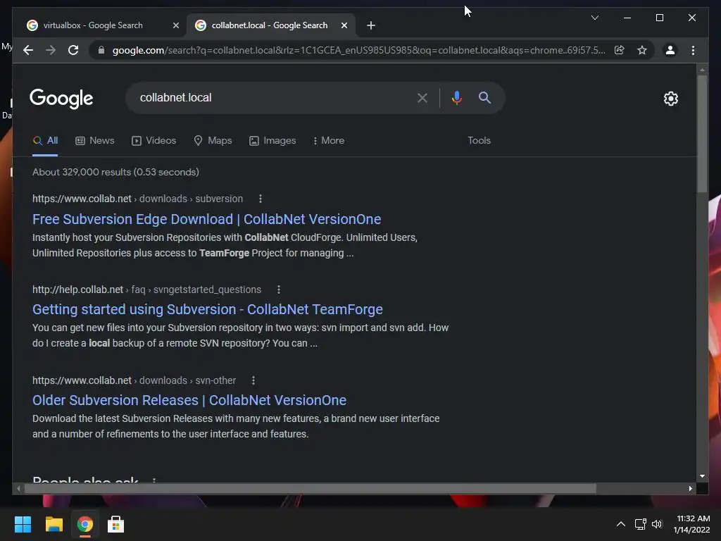Open Free Subversion Edge Download link

coord(206,220)
